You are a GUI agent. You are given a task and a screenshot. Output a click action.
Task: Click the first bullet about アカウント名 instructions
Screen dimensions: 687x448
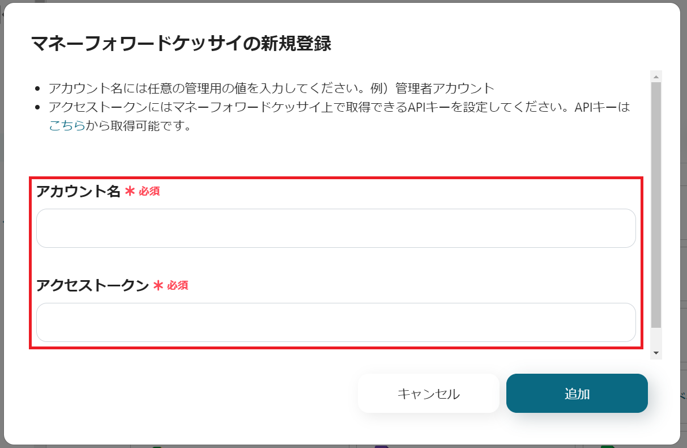pos(272,88)
